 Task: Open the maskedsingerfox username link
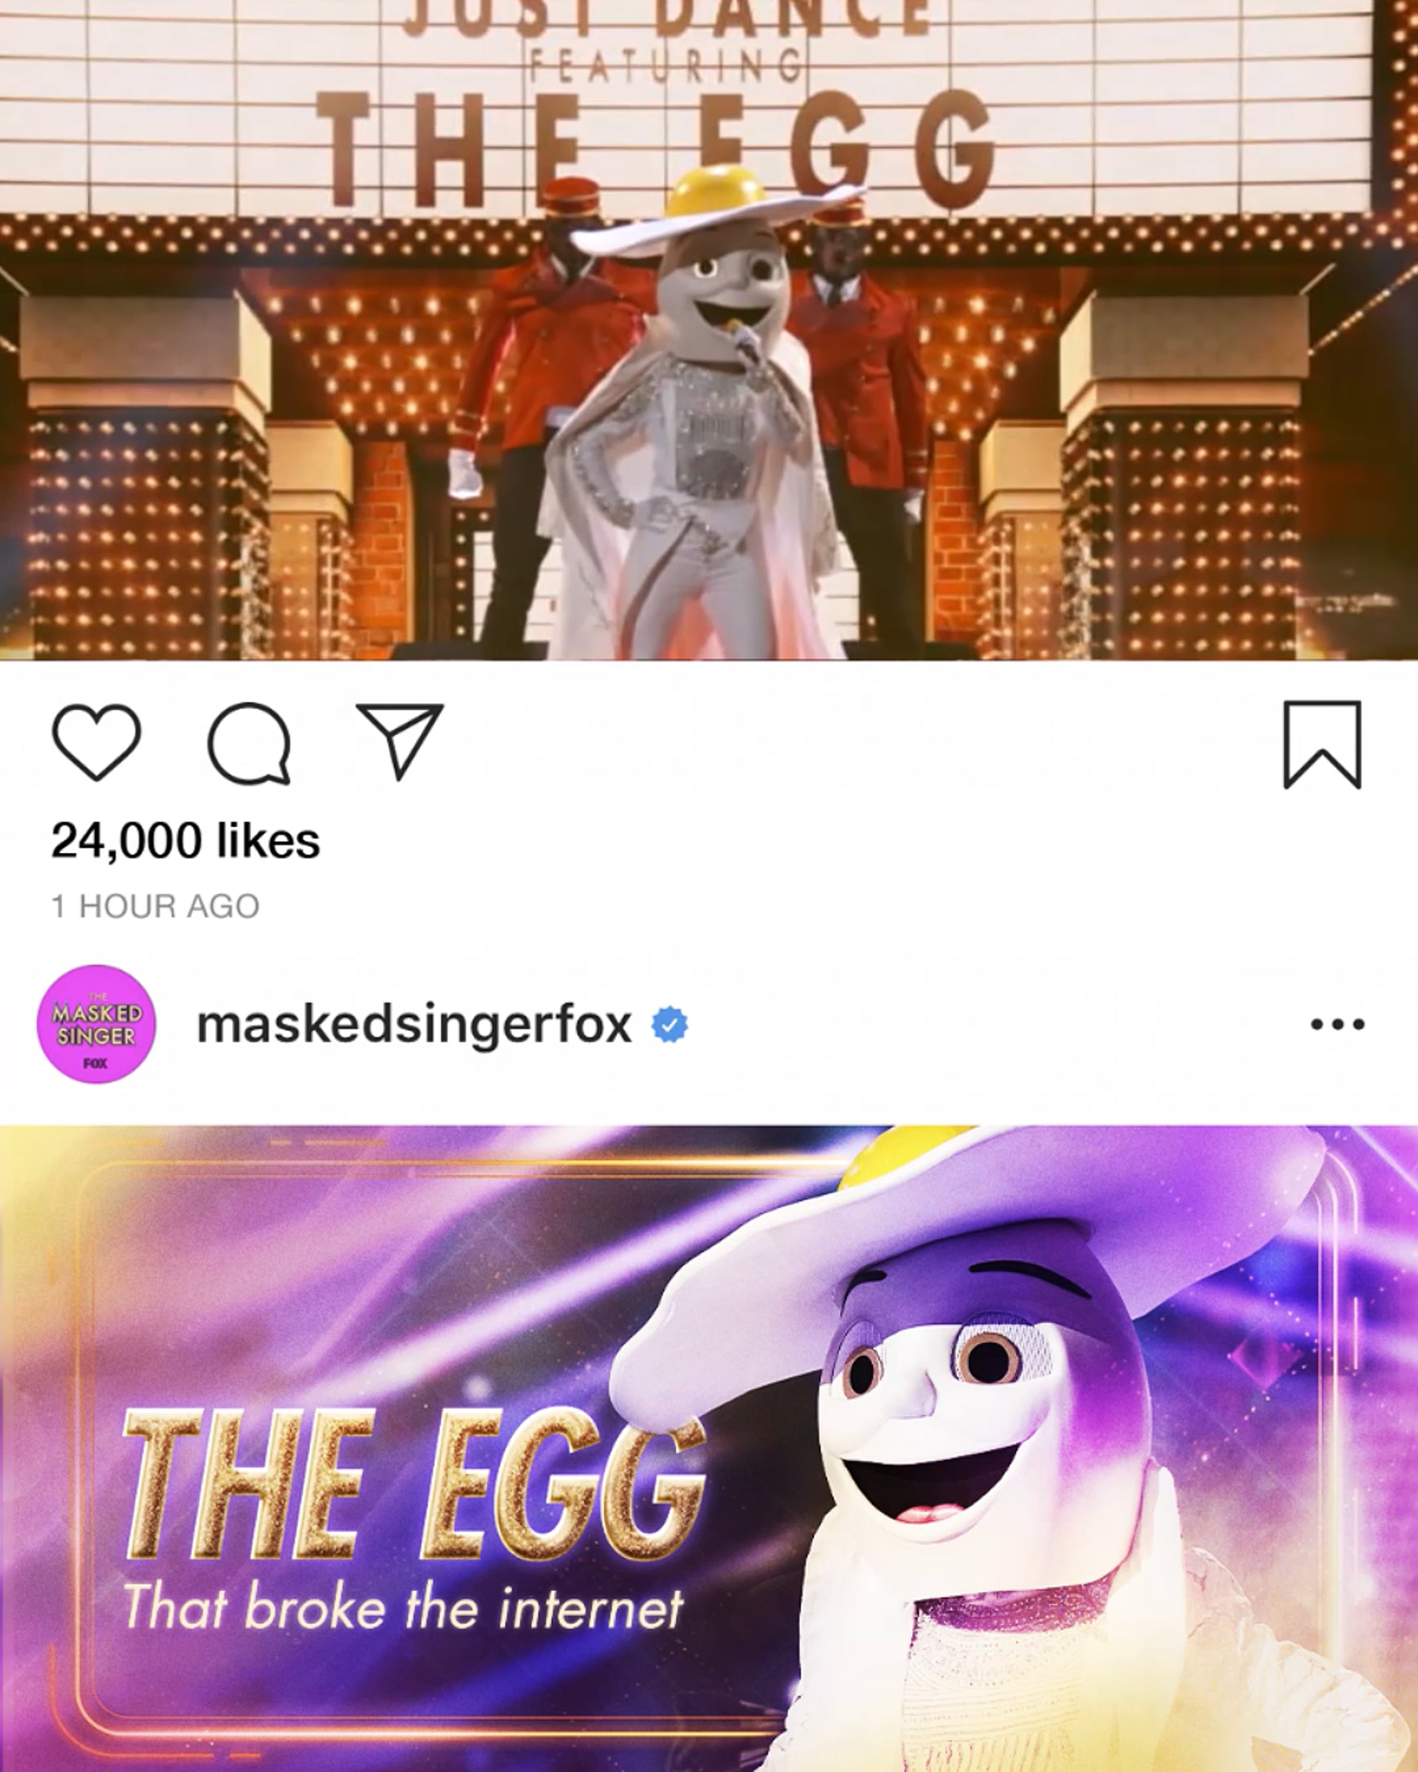point(414,1025)
